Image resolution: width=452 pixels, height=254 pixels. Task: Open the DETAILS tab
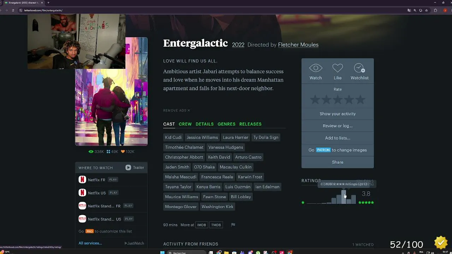coord(204,124)
